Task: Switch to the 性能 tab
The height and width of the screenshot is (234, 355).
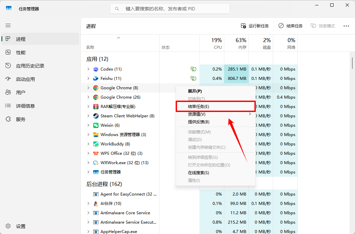Action: (x=40, y=52)
